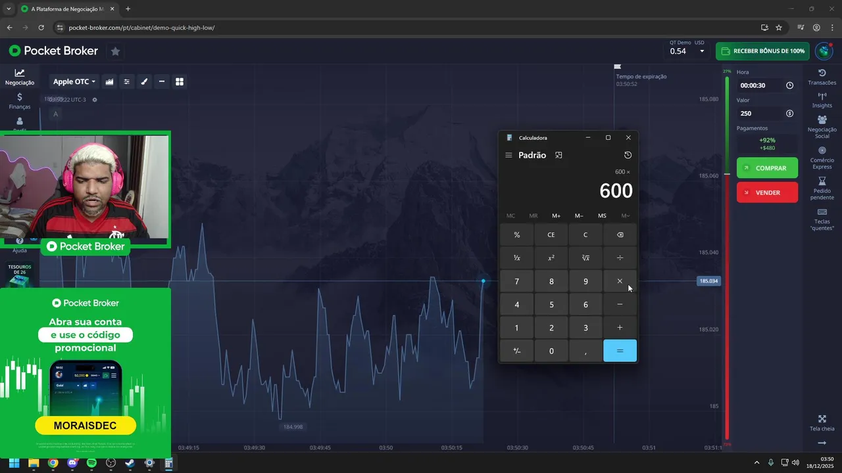
Task: Click the calculator equals button
Action: click(x=620, y=351)
